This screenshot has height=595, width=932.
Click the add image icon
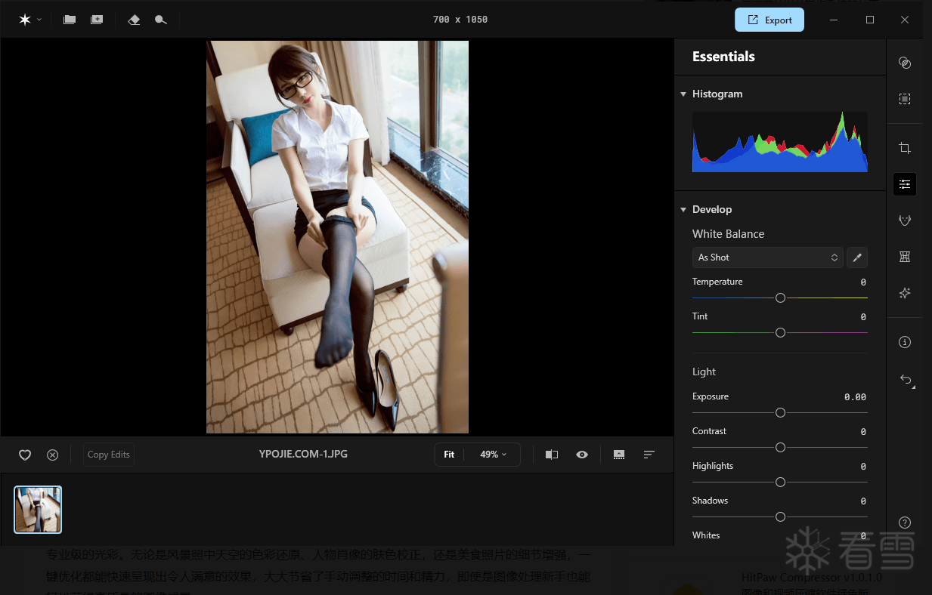tap(97, 20)
